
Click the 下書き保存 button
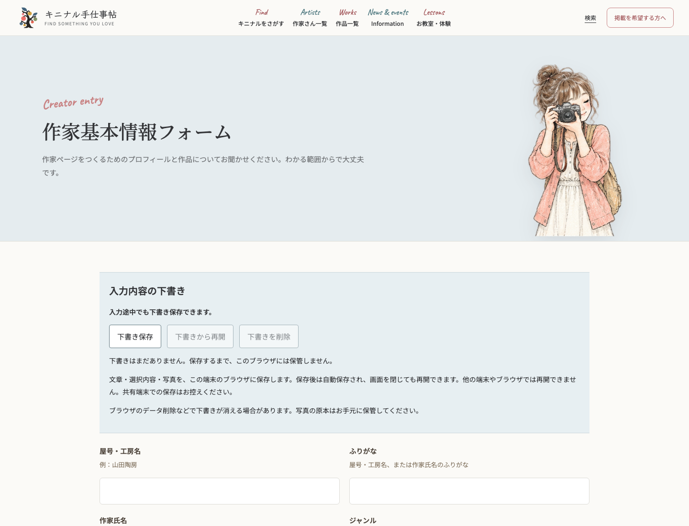[x=135, y=337]
